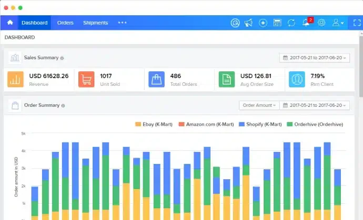Open the calculator-style table icon
363x220 pixels.
[x=277, y=23]
